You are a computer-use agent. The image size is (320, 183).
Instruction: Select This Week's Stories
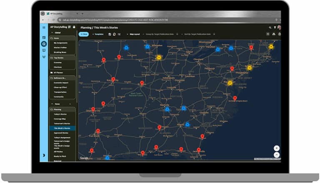[x=62, y=128]
